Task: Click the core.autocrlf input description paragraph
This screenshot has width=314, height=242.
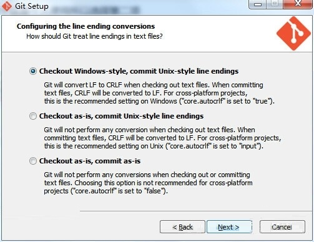Action: click(162, 138)
